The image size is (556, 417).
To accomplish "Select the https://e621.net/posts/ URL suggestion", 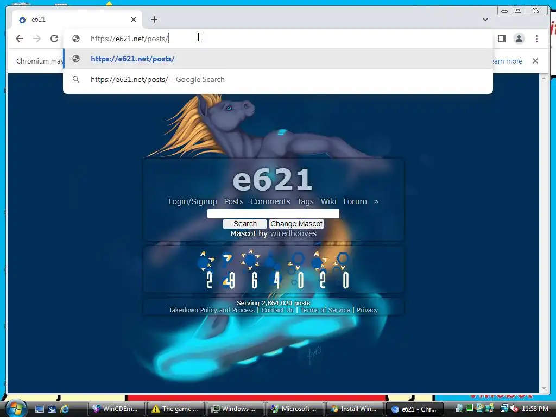I will 278,59.
